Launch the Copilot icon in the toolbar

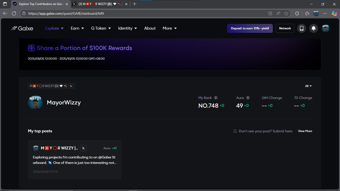[x=334, y=13]
